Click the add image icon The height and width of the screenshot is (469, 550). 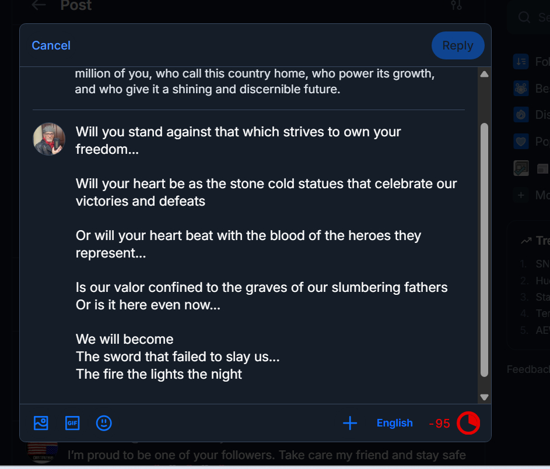click(x=41, y=423)
